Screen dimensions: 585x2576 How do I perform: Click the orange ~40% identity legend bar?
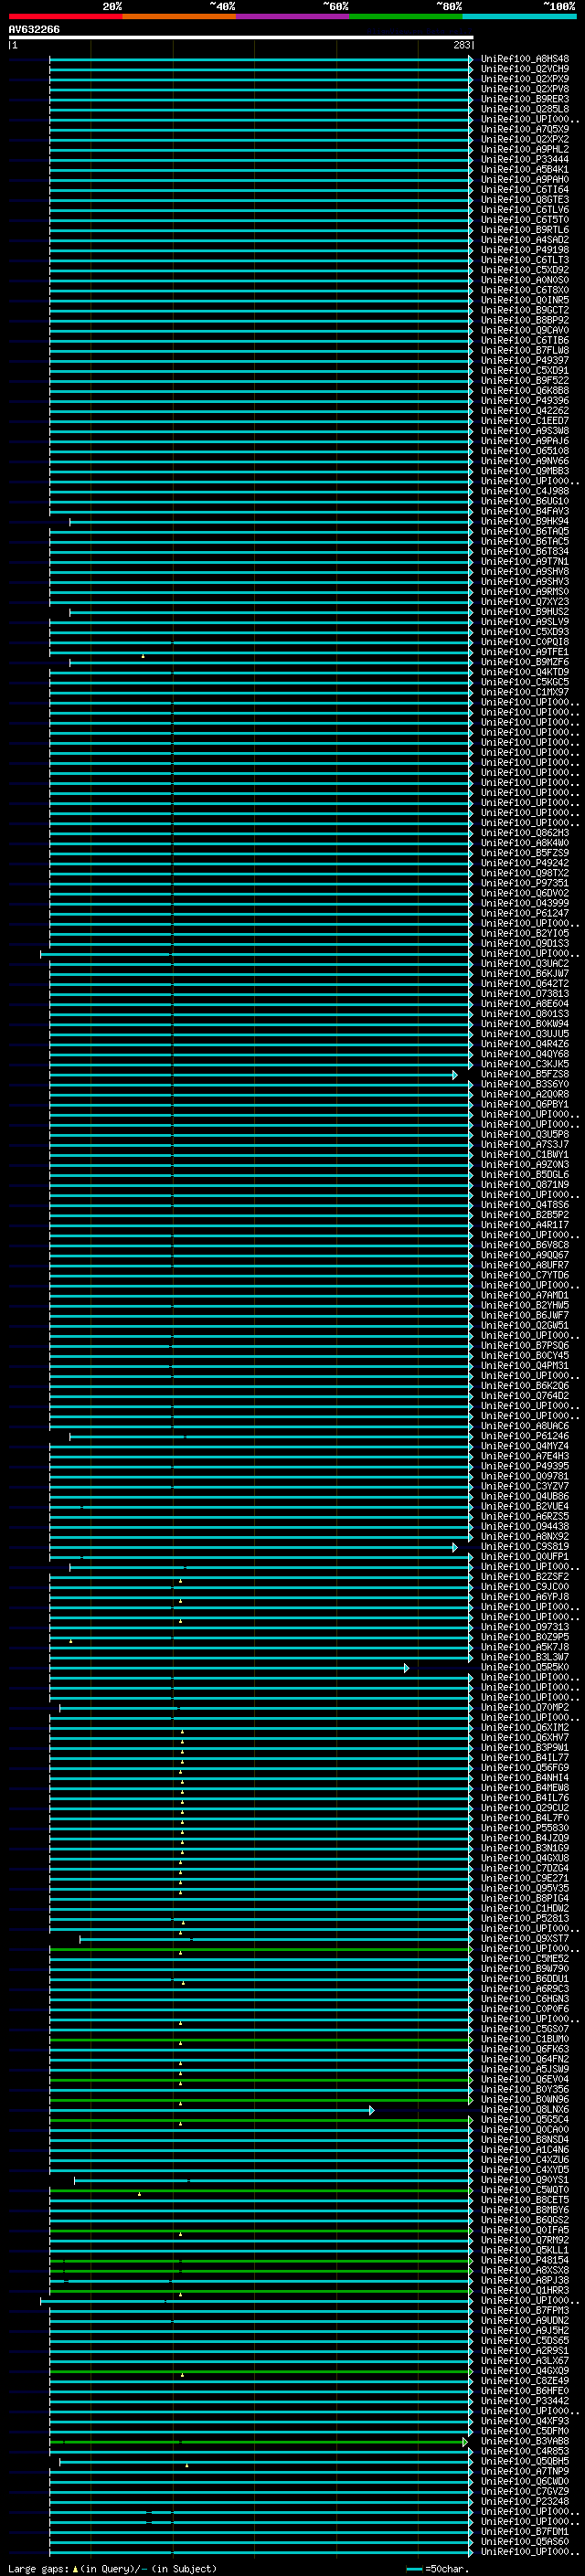(179, 16)
